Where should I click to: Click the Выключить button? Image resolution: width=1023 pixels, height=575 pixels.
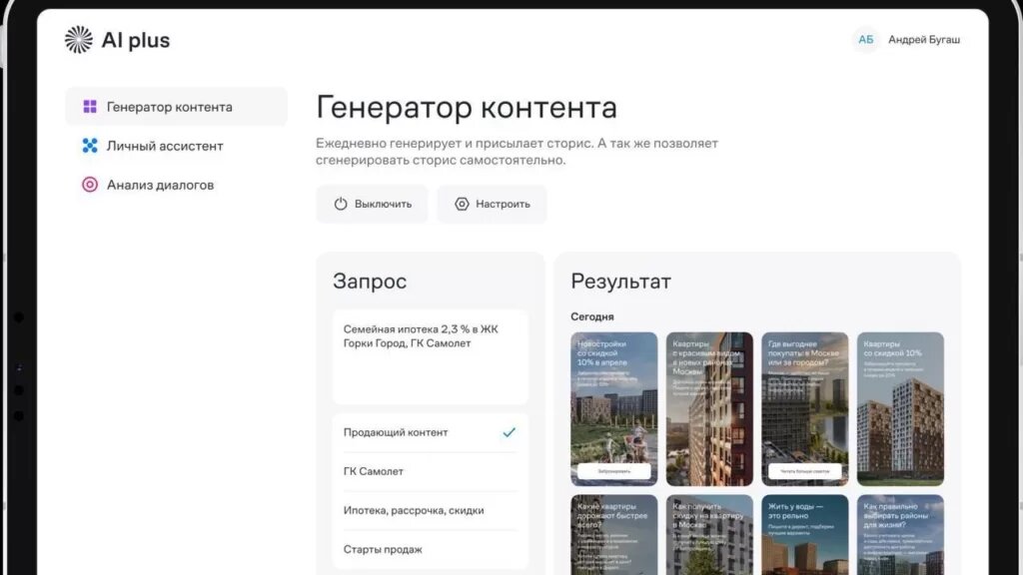pos(372,204)
